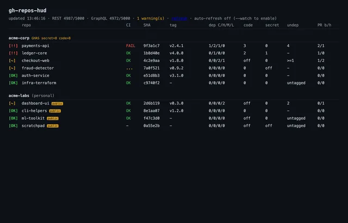Open the checkout-web repo name
Viewport: 348px width, 223px height.
tap(35, 60)
